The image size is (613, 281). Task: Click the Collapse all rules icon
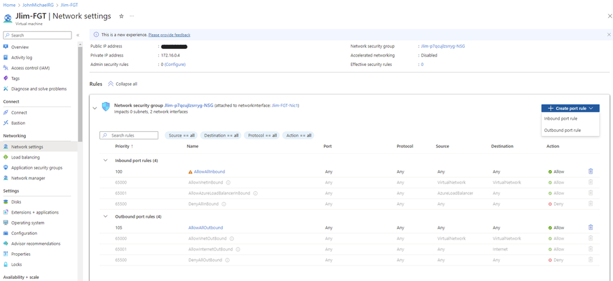(x=111, y=84)
